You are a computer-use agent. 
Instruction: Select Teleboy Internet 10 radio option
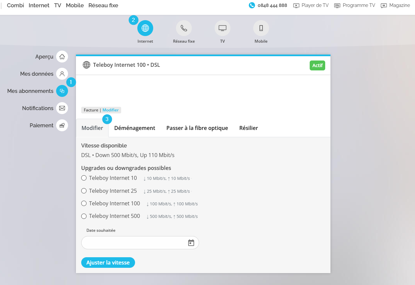pos(84,178)
